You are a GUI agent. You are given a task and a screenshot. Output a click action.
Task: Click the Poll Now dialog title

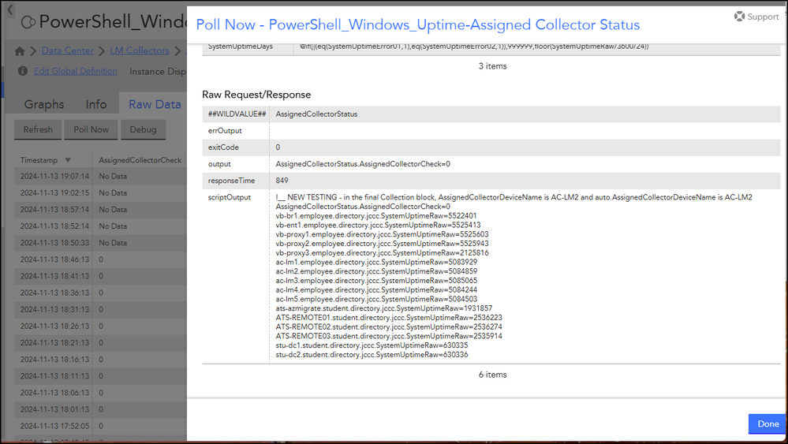click(417, 24)
